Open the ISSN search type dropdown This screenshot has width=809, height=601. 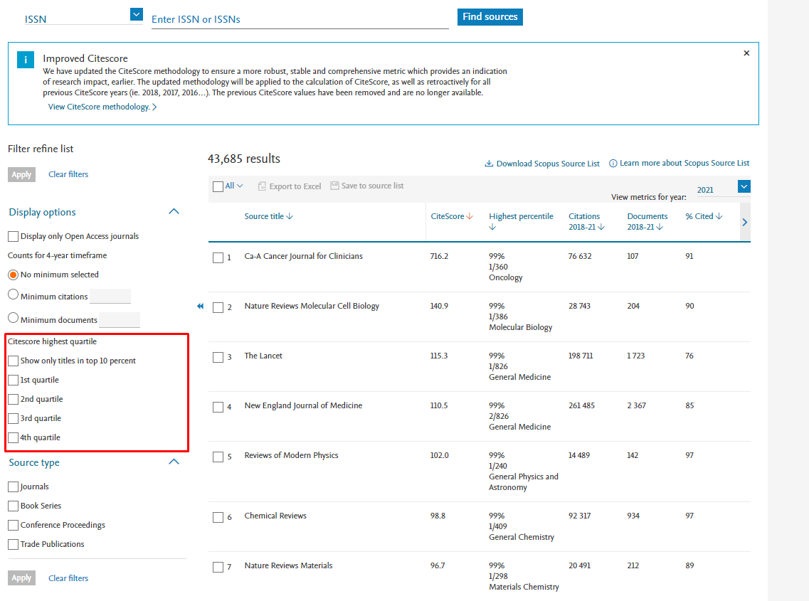pos(137,15)
